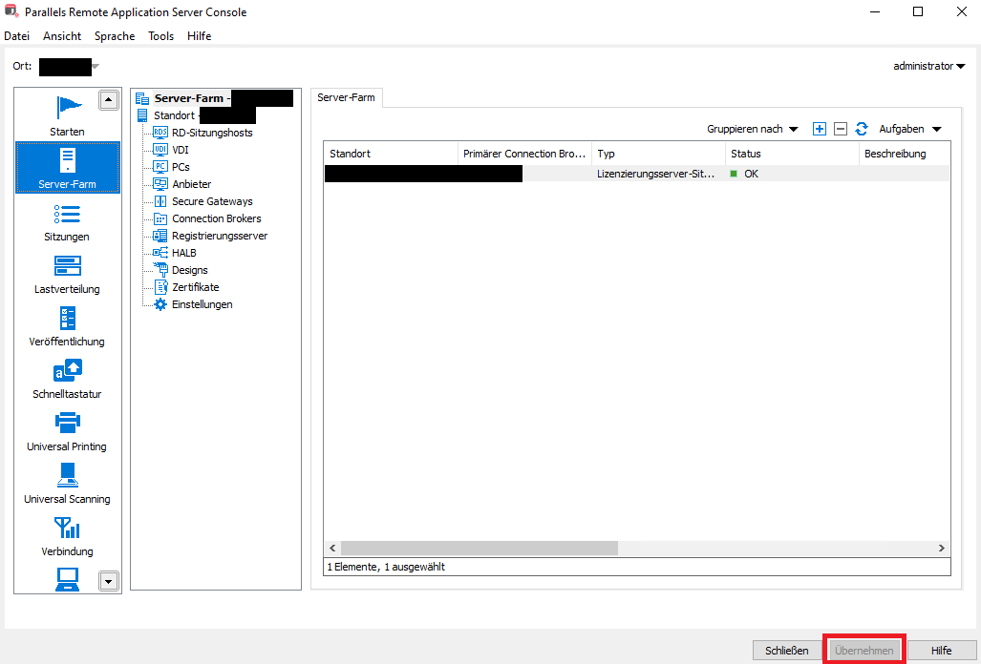
Task: Click the '1 Elemente, 1 ausgewählt' status text
Action: pyautogui.click(x=386, y=567)
